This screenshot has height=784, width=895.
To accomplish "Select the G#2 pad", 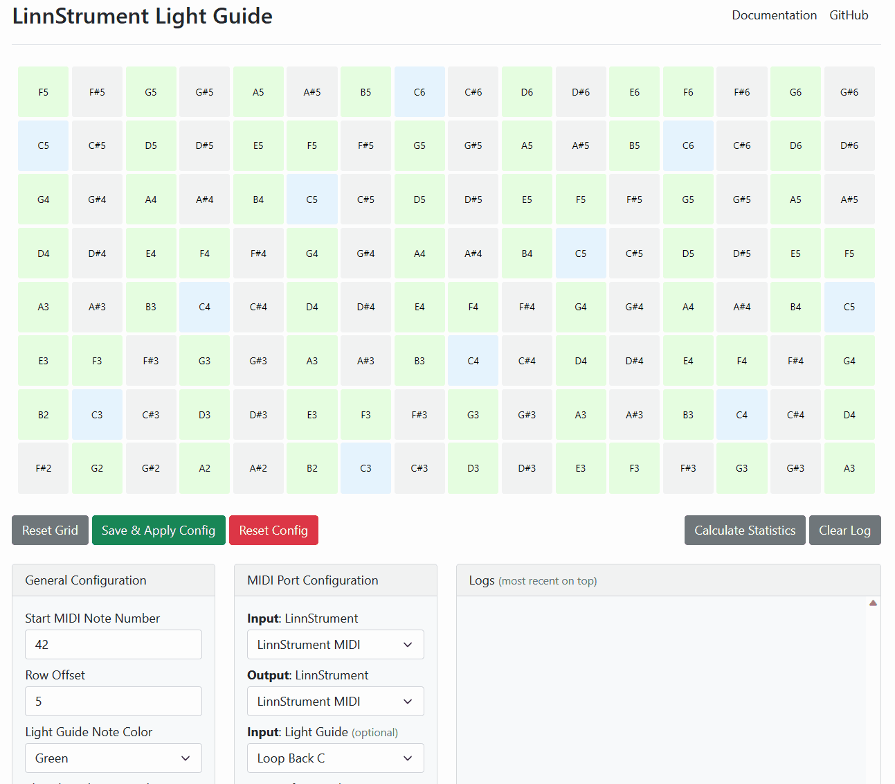I will coord(151,468).
